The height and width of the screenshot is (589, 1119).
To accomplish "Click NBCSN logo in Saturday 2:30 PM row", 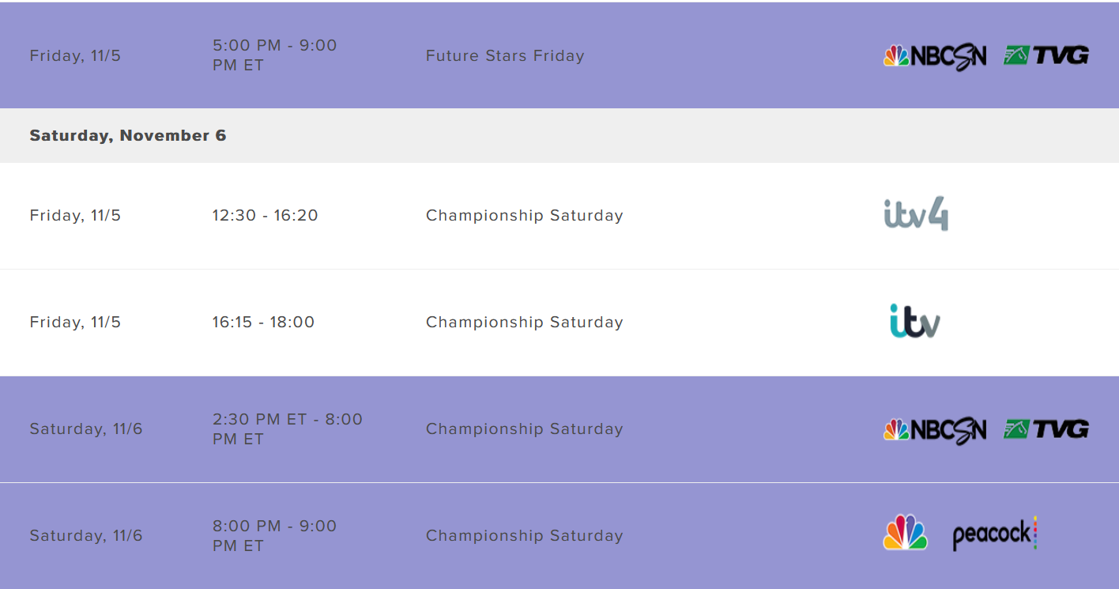I will click(x=935, y=429).
